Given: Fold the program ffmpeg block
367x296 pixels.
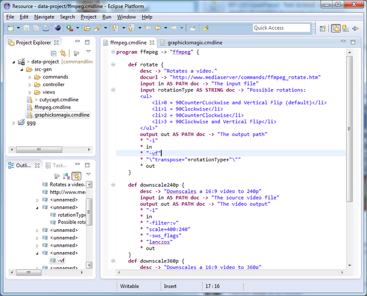Looking at the screenshot, I should click(x=113, y=52).
